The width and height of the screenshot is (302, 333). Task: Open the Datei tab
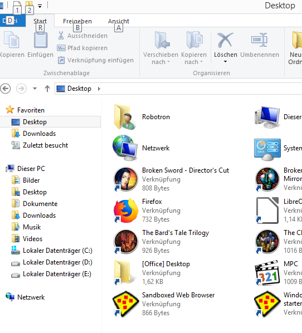tap(13, 21)
